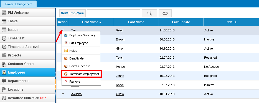Screen dimensions: 259x103
Task: Click the Tasks list icon
Action: (x=4, y=21)
